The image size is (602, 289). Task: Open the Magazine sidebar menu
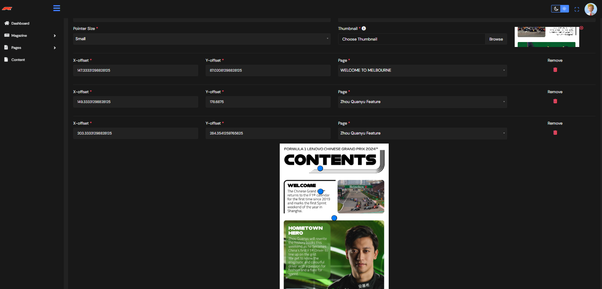19,36
